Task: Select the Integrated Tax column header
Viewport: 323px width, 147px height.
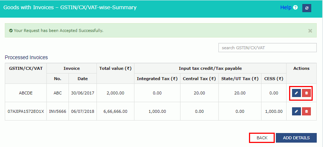Action: coord(157,79)
